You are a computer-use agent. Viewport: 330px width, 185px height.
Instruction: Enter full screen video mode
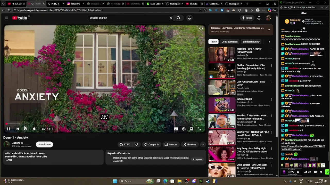(x=199, y=129)
